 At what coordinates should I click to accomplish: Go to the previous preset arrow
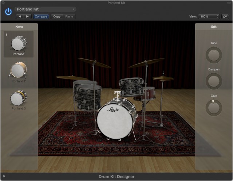(x=20, y=16)
